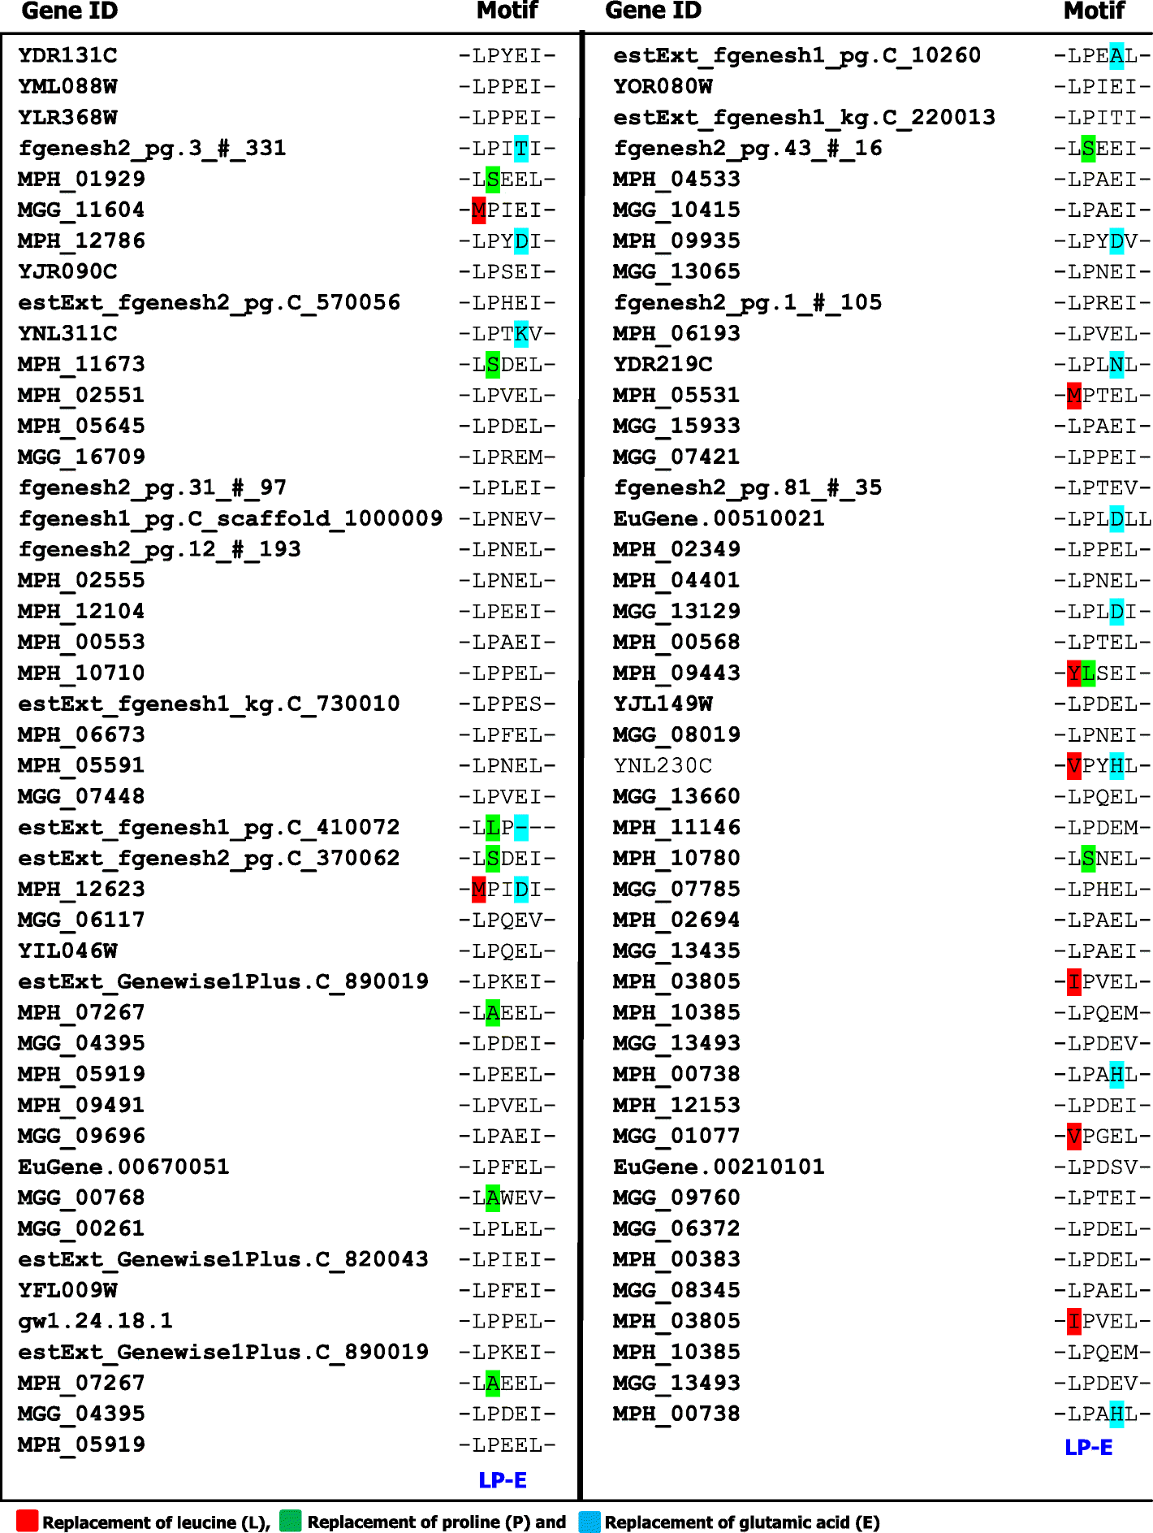
Task: Select gene ID YNL311C
Action: [x=68, y=333]
